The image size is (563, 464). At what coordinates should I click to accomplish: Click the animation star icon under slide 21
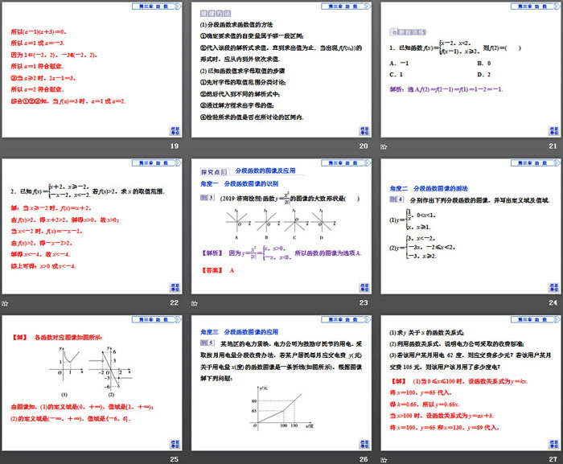[x=384, y=146]
